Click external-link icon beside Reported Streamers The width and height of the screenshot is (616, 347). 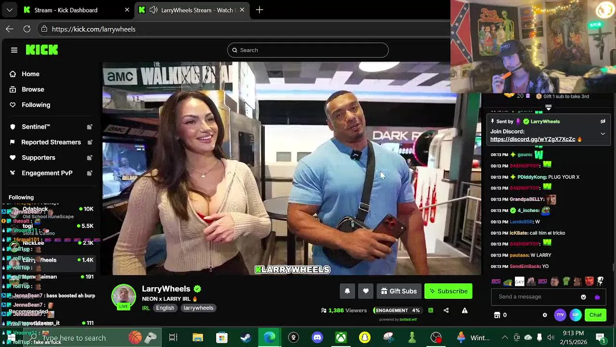(90, 142)
